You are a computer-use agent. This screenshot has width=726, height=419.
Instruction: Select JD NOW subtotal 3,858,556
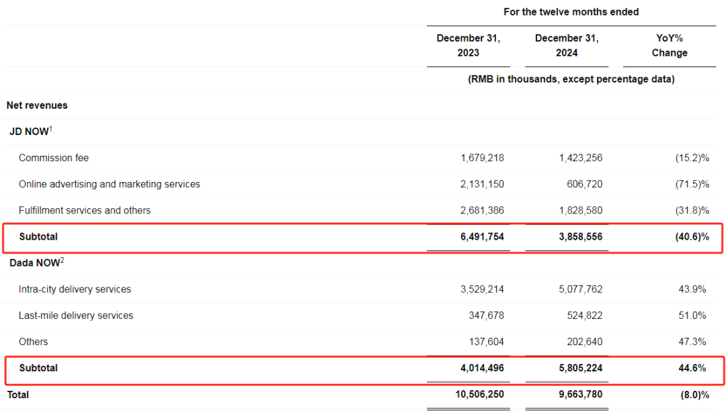coord(581,237)
